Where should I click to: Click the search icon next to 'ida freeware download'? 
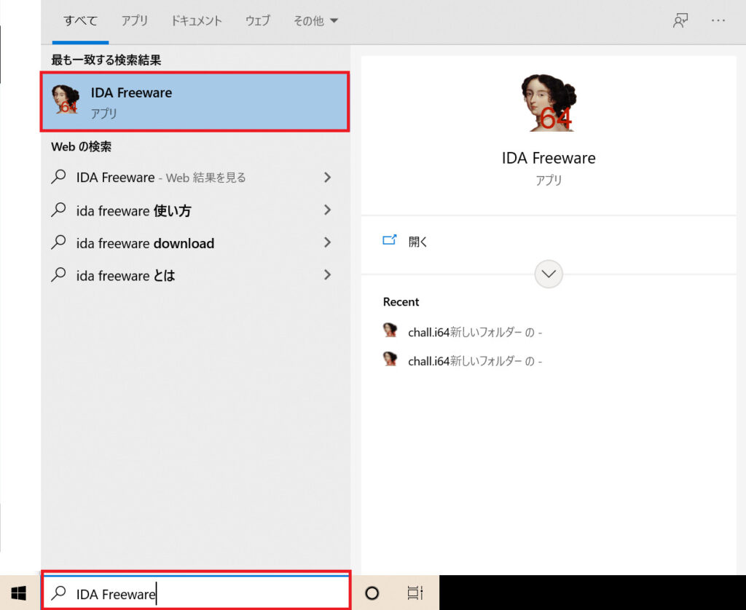click(58, 243)
